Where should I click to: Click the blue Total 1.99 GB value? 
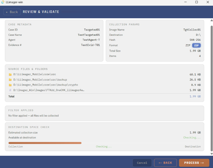tap(195, 96)
